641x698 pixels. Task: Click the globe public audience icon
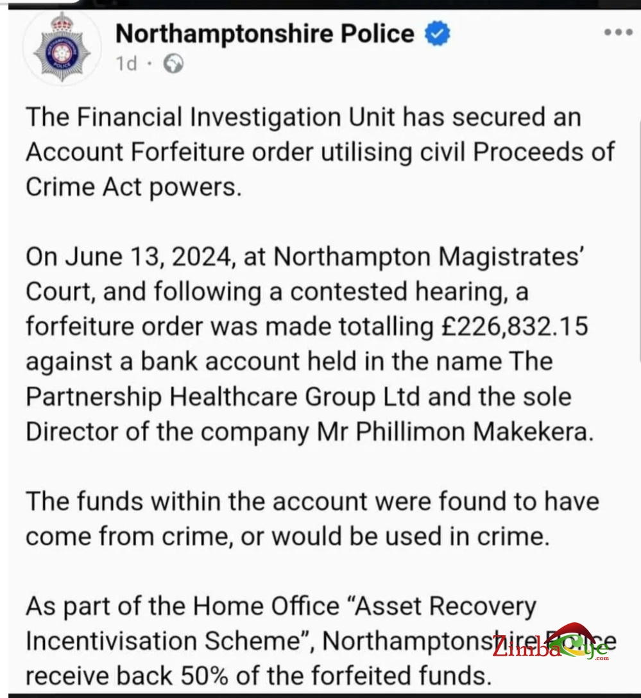point(173,64)
